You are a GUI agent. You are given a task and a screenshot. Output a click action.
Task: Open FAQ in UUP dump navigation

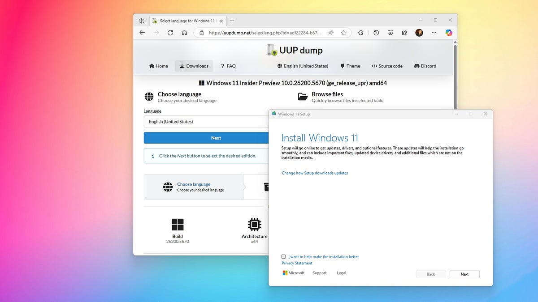tap(228, 66)
